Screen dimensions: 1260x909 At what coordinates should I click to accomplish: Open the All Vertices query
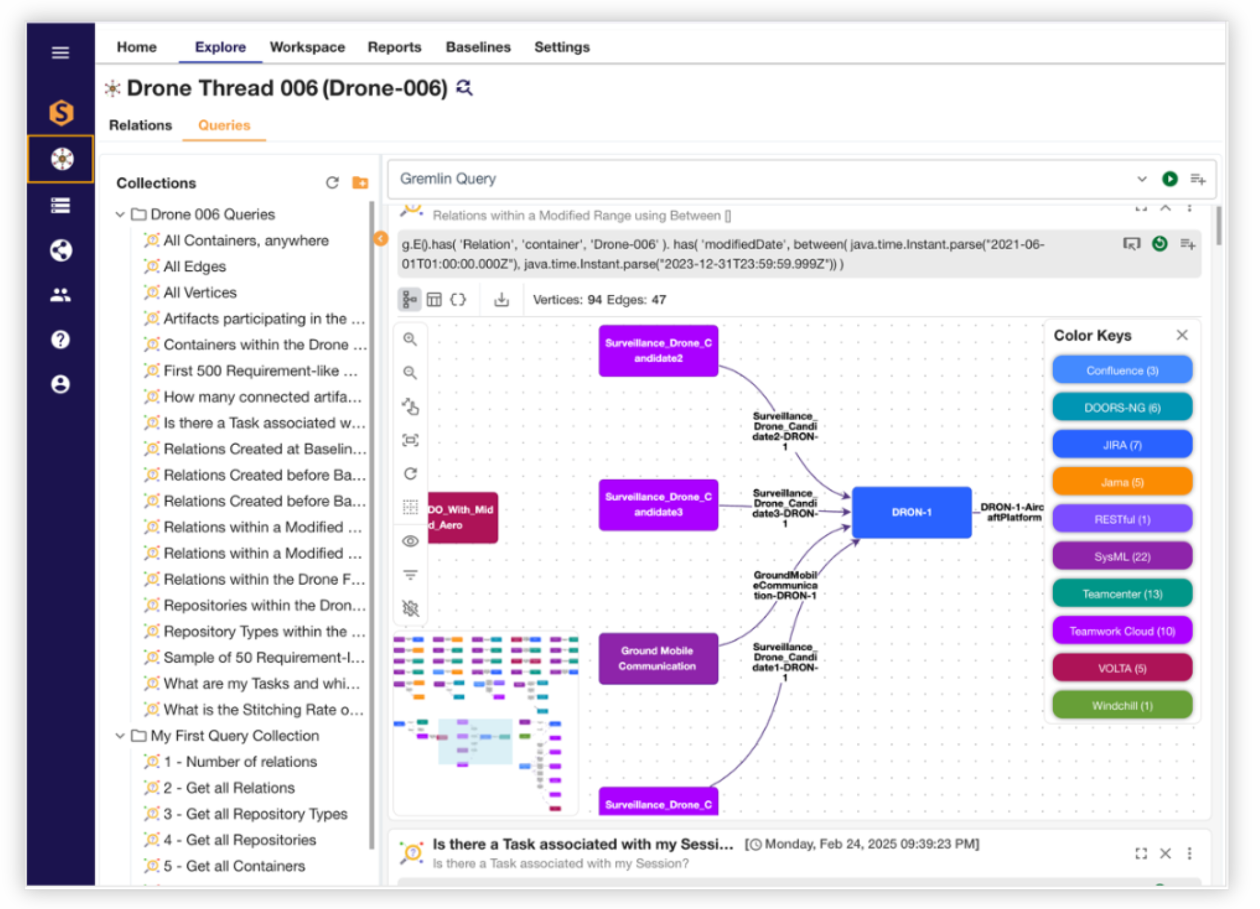(199, 292)
